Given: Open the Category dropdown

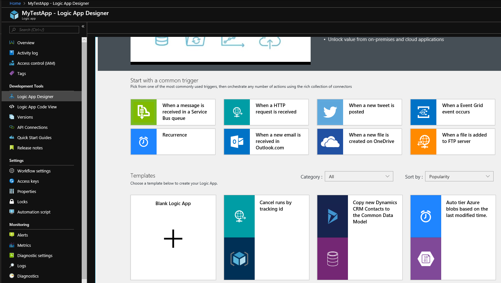Looking at the screenshot, I should (359, 176).
